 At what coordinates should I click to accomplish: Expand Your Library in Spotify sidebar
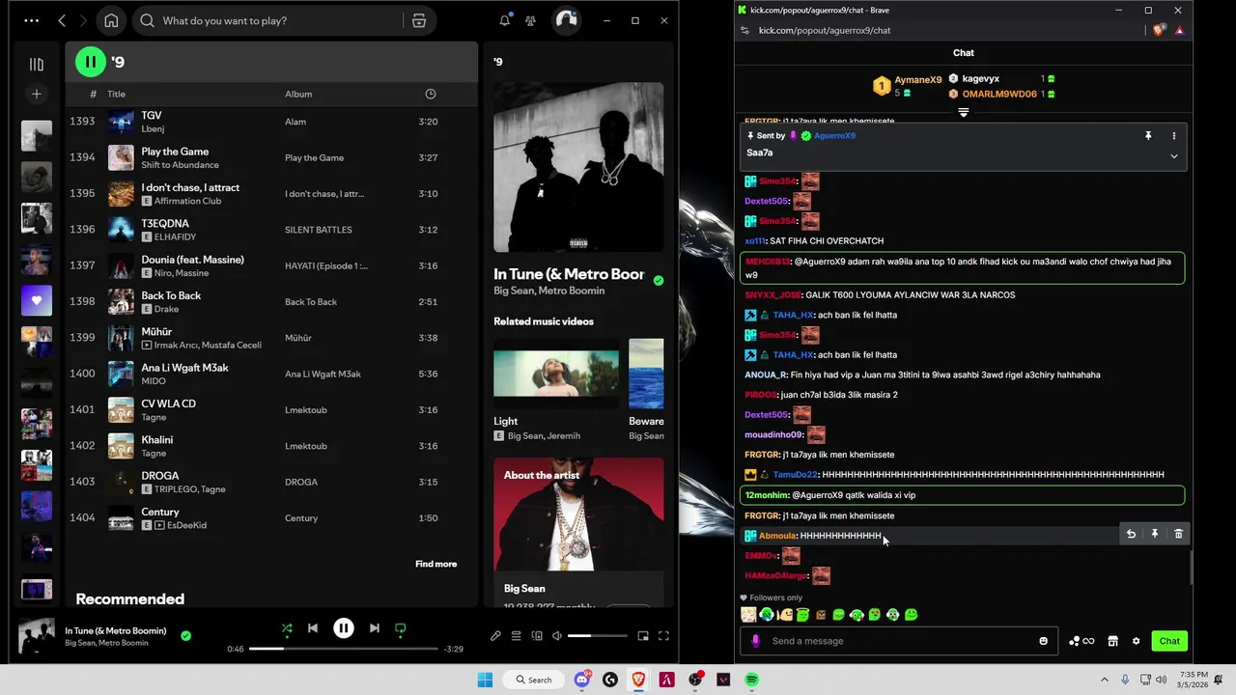[37, 64]
